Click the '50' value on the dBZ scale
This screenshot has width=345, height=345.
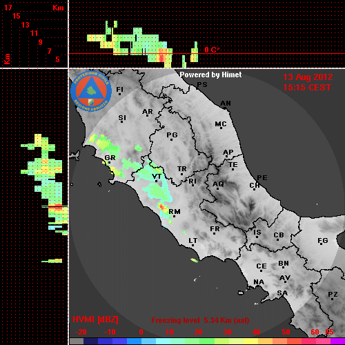286,332
